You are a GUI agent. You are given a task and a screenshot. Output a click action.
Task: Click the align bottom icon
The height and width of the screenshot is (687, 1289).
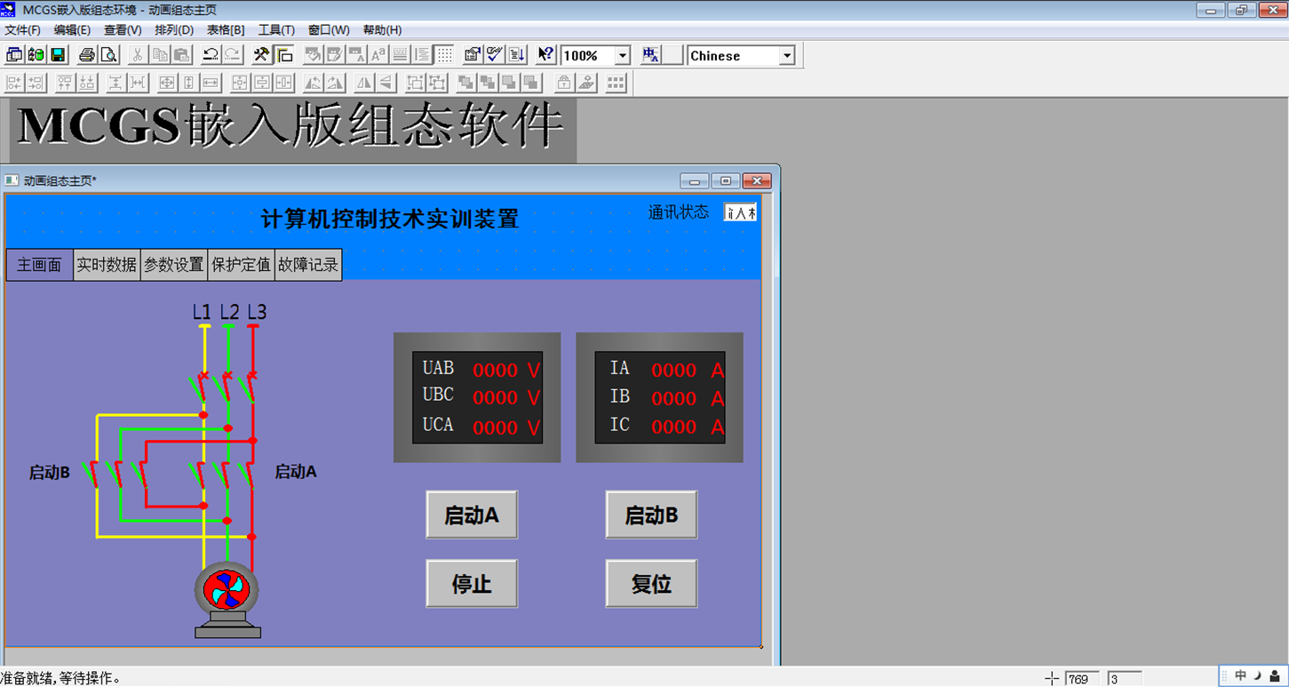[86, 84]
